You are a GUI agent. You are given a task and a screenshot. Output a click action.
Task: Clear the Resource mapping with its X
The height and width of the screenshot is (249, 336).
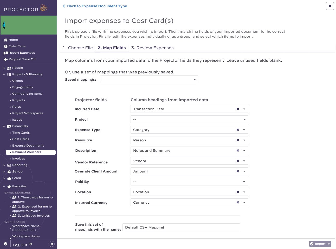tap(238, 140)
